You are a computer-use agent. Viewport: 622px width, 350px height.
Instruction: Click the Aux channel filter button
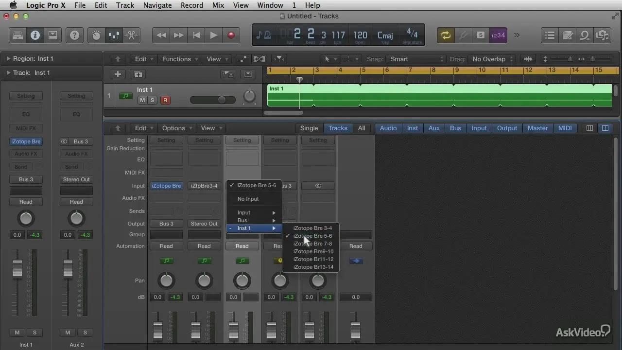pos(433,128)
